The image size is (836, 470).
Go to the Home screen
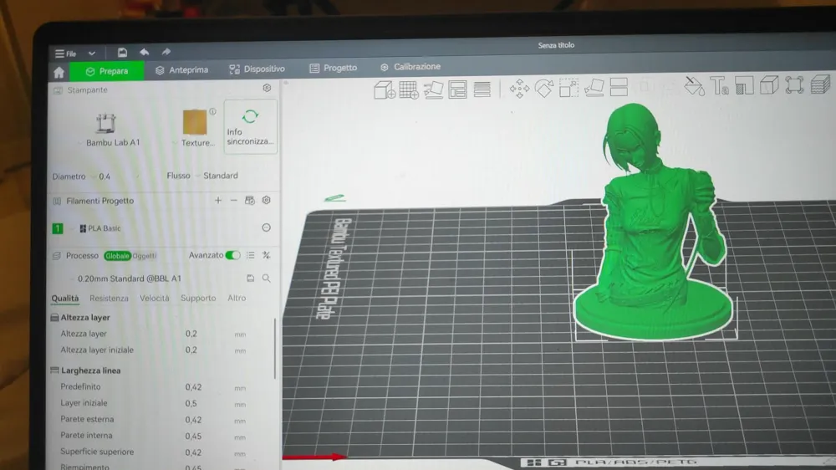coord(59,72)
